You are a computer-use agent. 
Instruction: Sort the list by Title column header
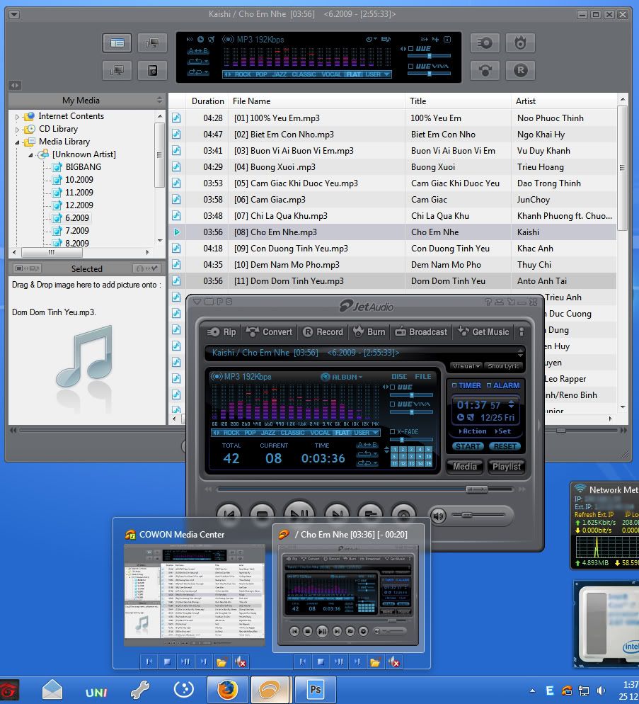tap(459, 101)
